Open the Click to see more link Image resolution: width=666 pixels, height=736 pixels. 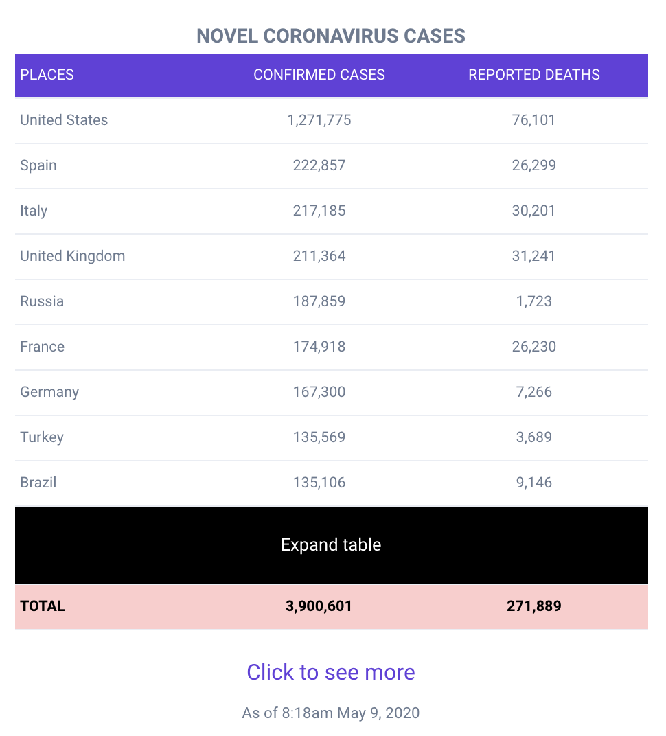pos(331,672)
